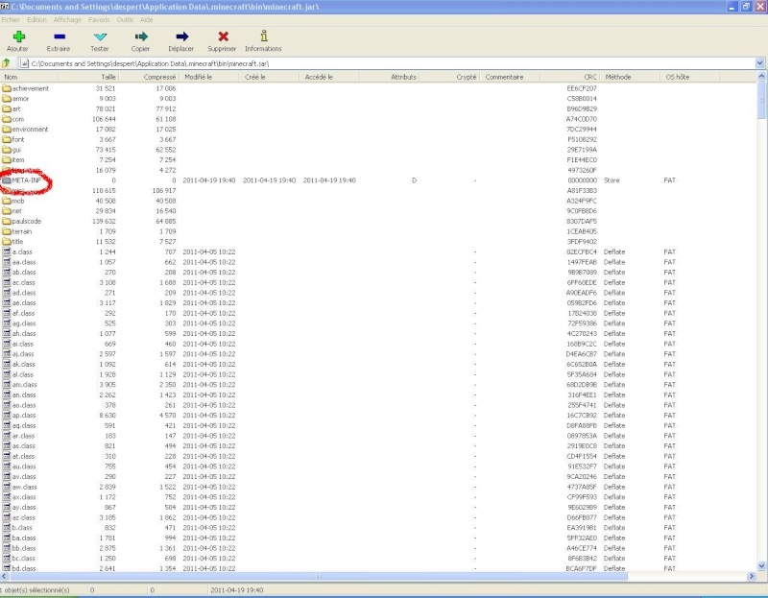Screen dimensions: 768x598
Task: Click the gui folder icon
Action: coord(7,150)
